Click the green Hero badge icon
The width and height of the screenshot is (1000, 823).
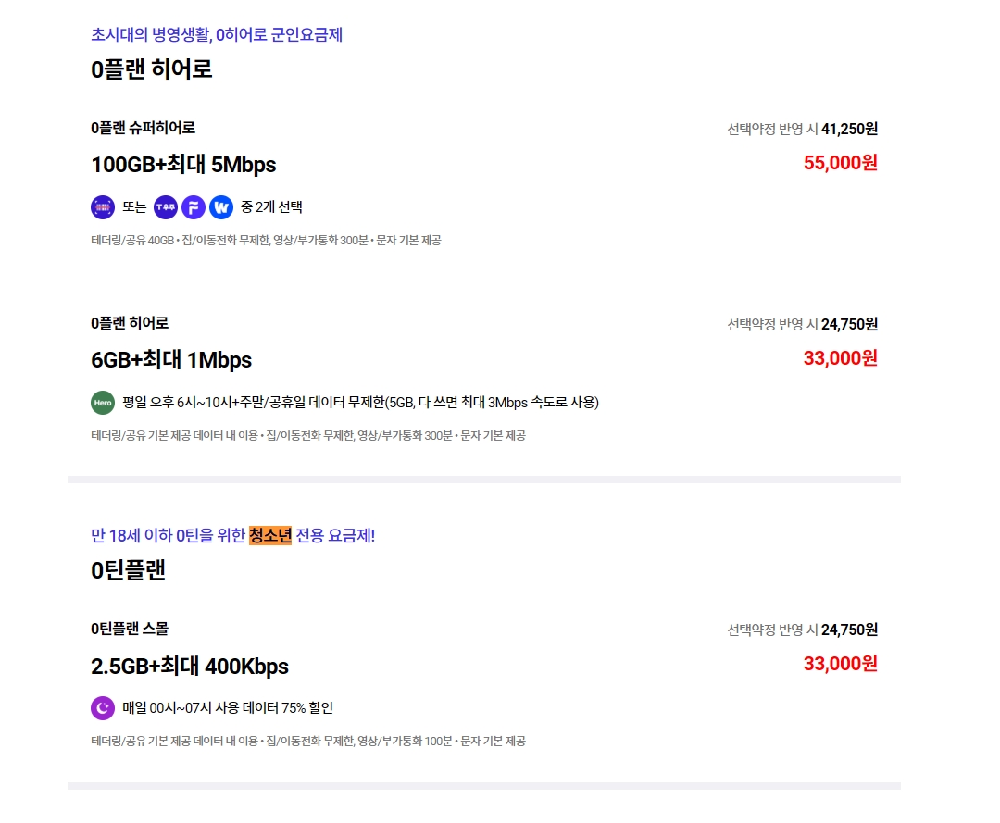coord(103,403)
